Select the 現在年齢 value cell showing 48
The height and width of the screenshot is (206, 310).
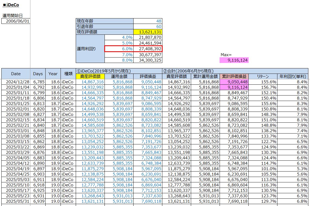148,21
